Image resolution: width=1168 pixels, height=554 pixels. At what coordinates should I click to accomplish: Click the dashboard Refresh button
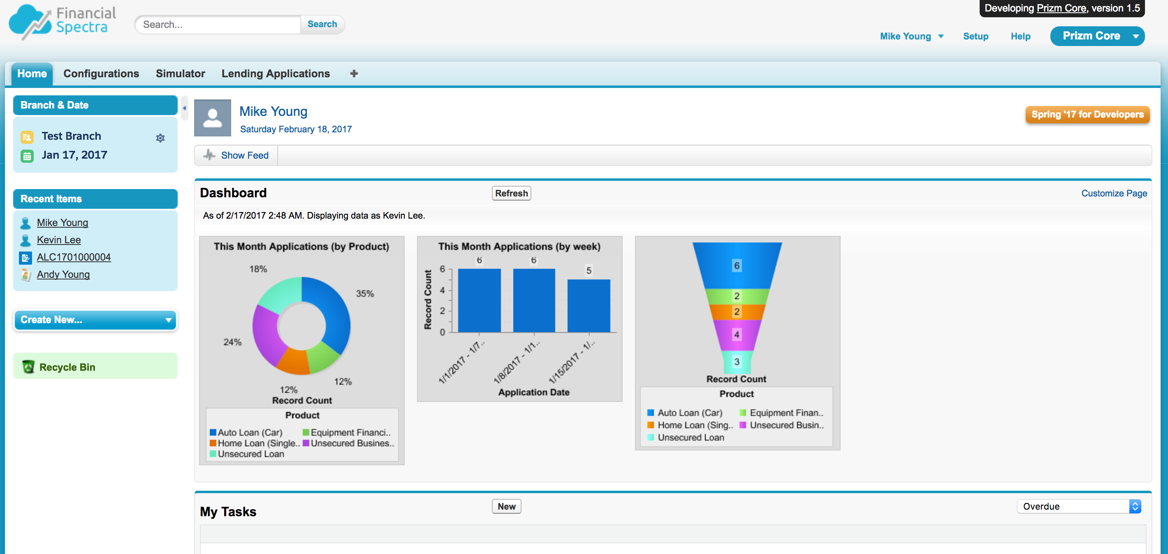(511, 193)
